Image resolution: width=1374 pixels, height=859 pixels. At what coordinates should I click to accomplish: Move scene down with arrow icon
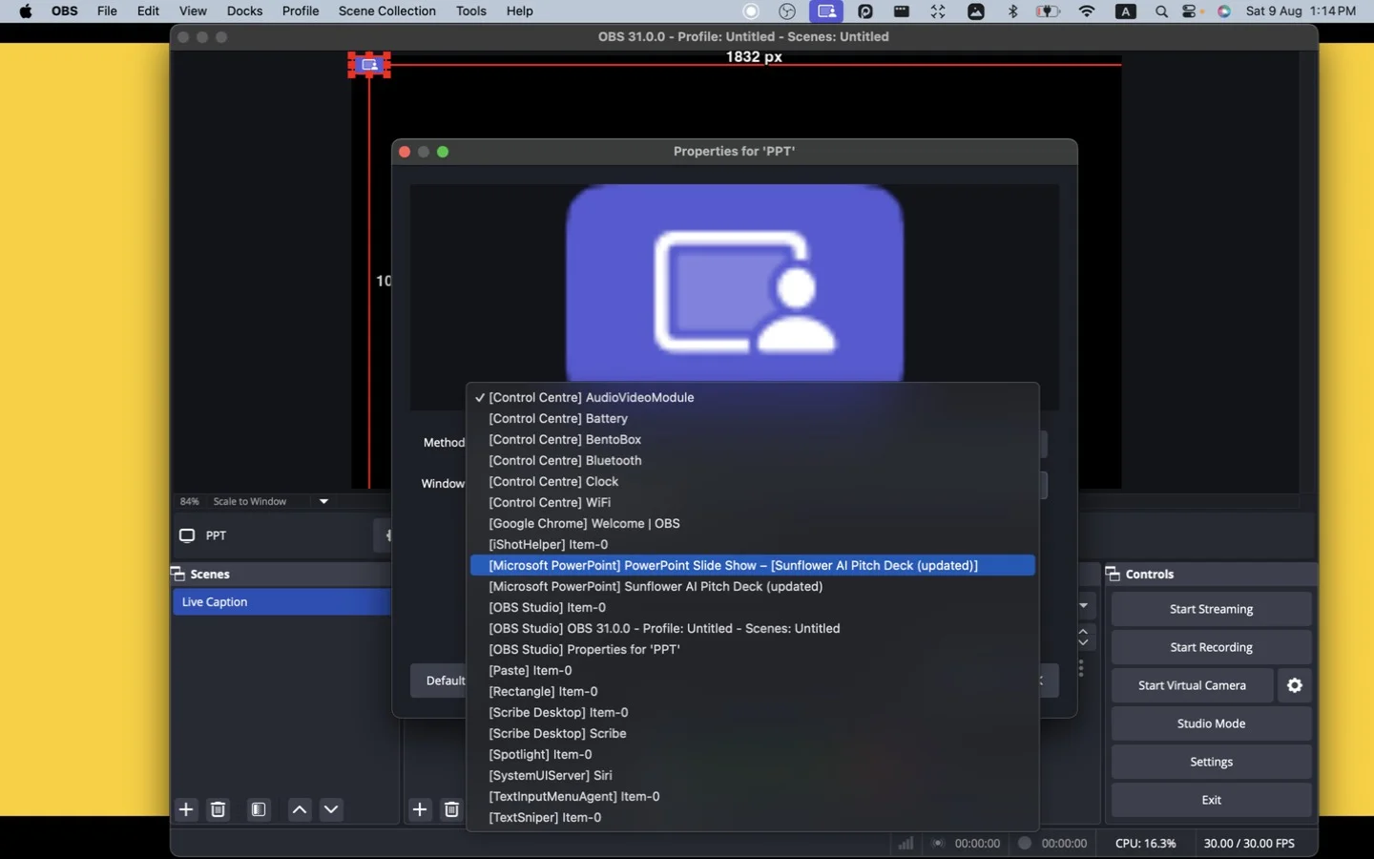tap(331, 809)
